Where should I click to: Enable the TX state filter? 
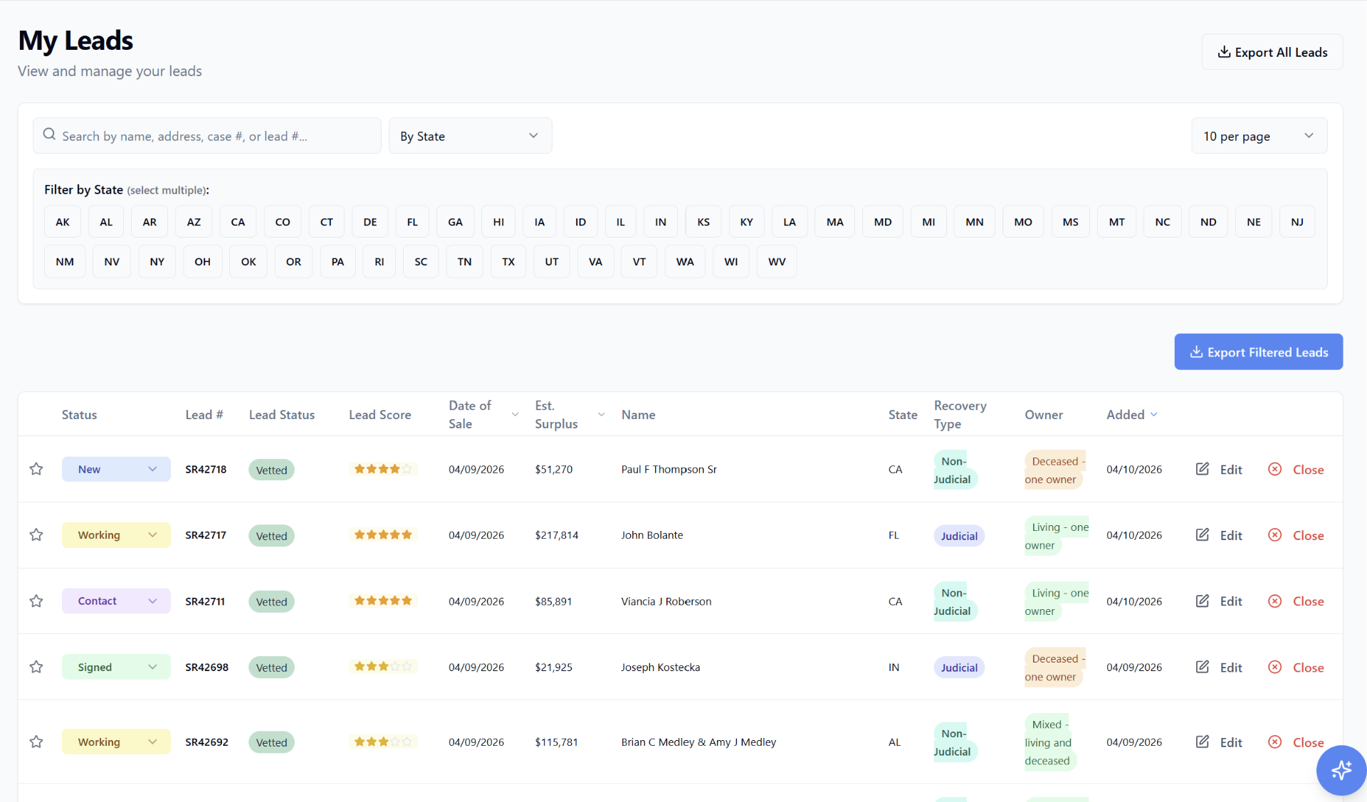tap(508, 262)
